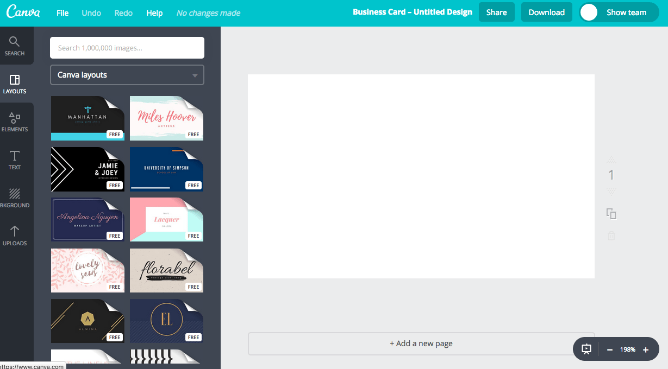Click the page number 1 indicator
Screen dimensions: 668x369
(x=611, y=175)
